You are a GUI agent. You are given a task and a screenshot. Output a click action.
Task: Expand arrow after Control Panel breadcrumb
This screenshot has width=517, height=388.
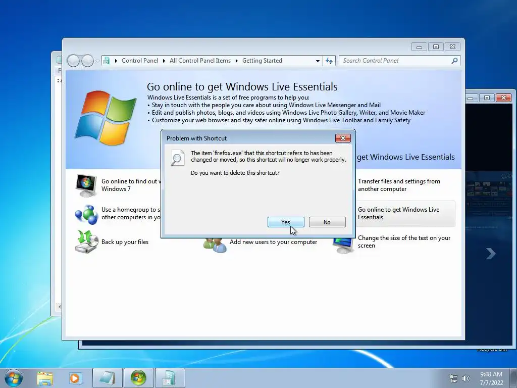coord(164,61)
